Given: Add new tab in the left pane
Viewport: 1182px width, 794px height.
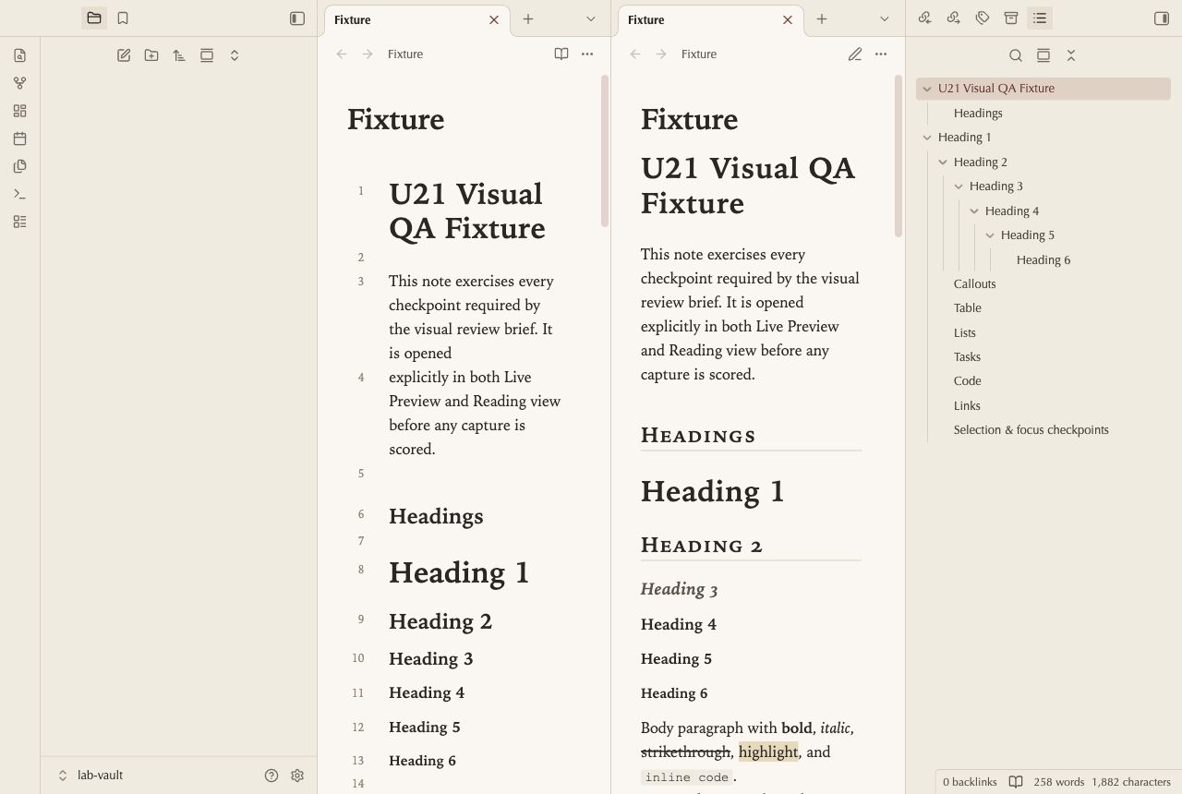Looking at the screenshot, I should click(x=528, y=18).
